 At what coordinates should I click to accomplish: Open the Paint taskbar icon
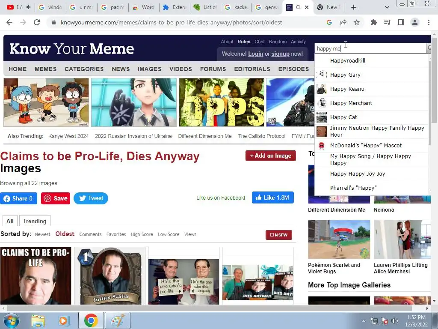117,320
